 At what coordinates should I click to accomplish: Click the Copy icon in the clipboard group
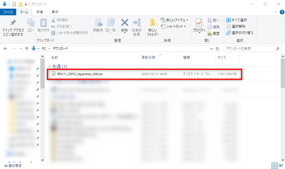point(31,23)
